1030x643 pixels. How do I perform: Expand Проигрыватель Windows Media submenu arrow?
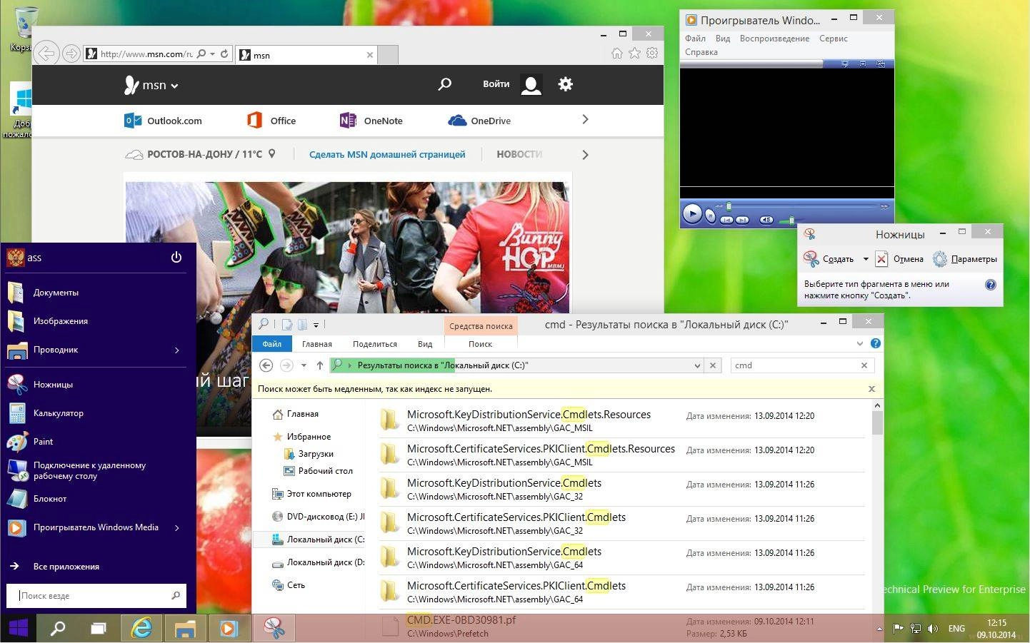pyautogui.click(x=177, y=527)
